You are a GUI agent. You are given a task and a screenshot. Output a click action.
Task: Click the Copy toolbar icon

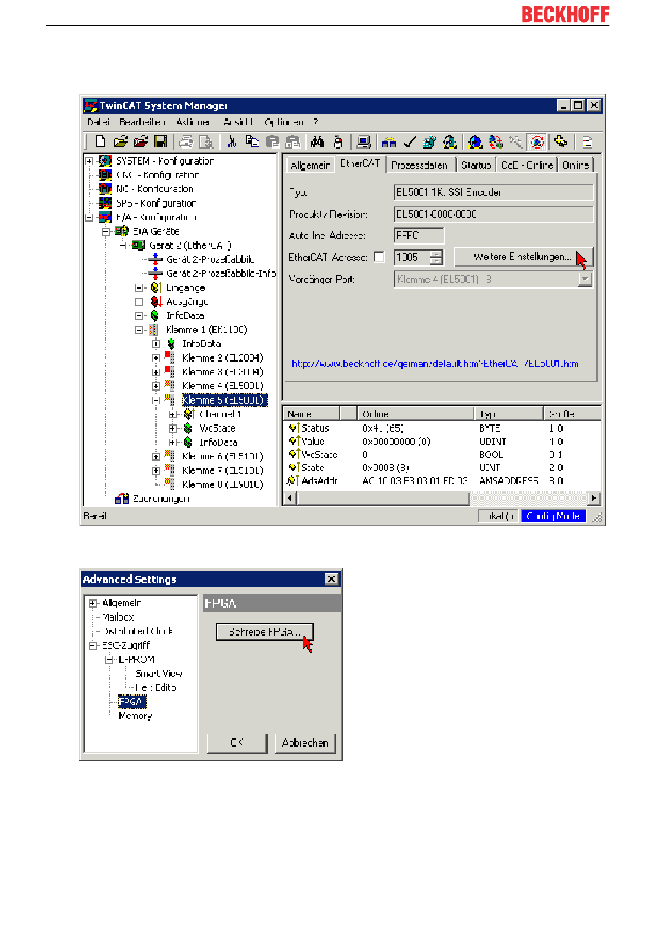click(252, 142)
